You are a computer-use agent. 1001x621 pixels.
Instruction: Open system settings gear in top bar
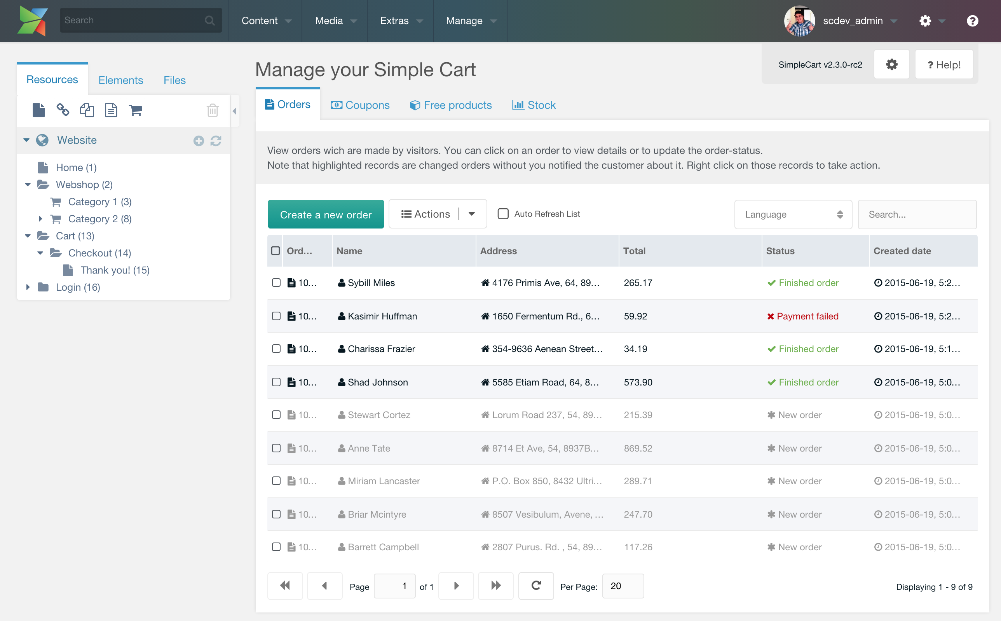point(925,21)
